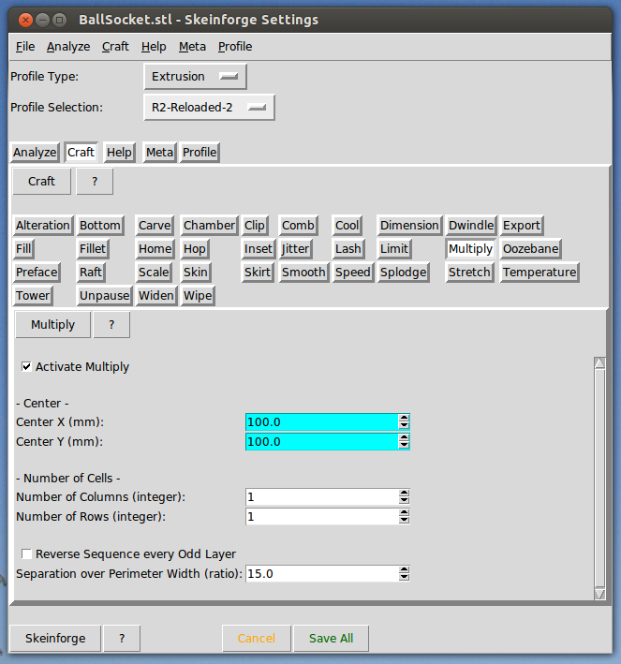Image resolution: width=621 pixels, height=664 pixels.
Task: Switch to the Meta tab below profile
Action: point(159,152)
